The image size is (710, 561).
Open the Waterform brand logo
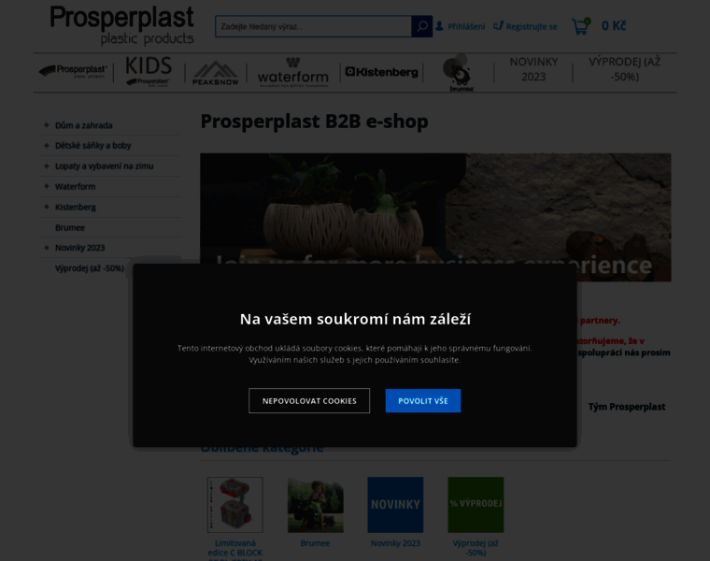click(x=293, y=73)
